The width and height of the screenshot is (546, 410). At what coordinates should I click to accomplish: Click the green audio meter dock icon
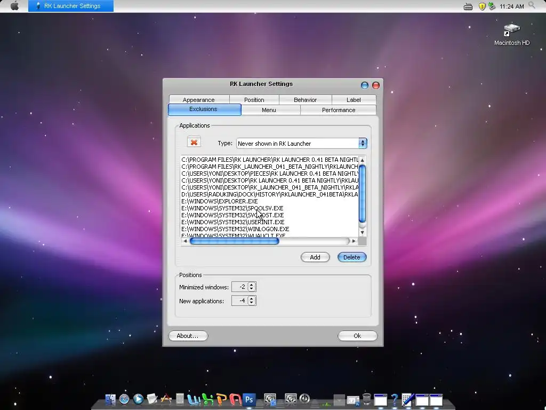(326, 404)
